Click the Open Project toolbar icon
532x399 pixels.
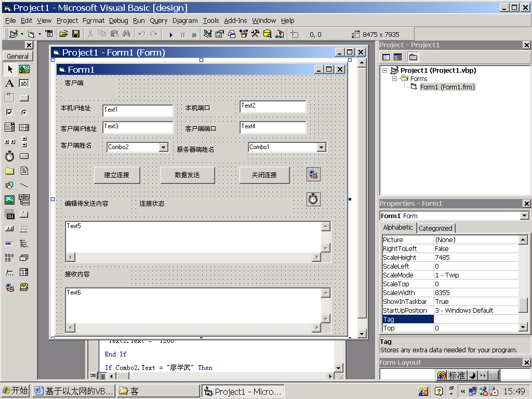pos(63,34)
